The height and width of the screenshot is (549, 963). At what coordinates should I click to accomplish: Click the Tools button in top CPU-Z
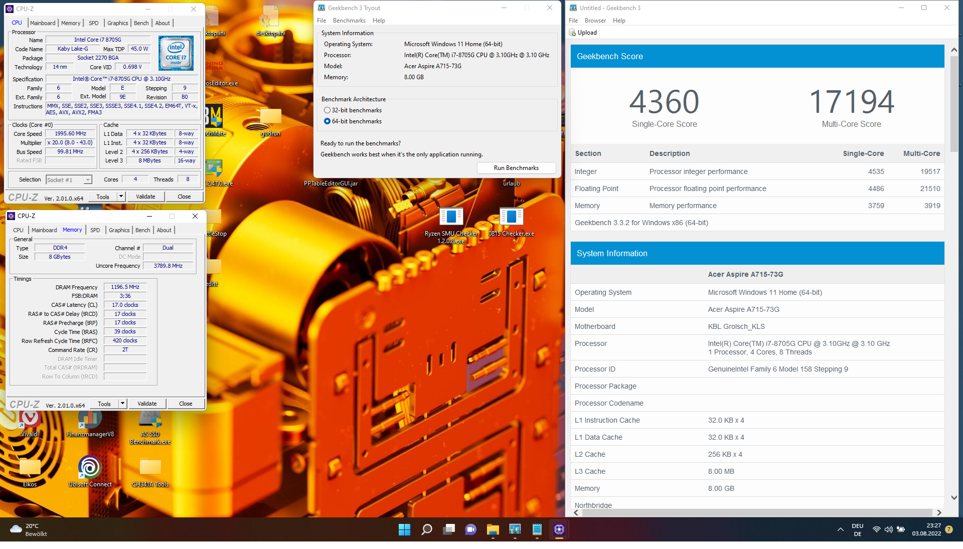click(x=103, y=197)
